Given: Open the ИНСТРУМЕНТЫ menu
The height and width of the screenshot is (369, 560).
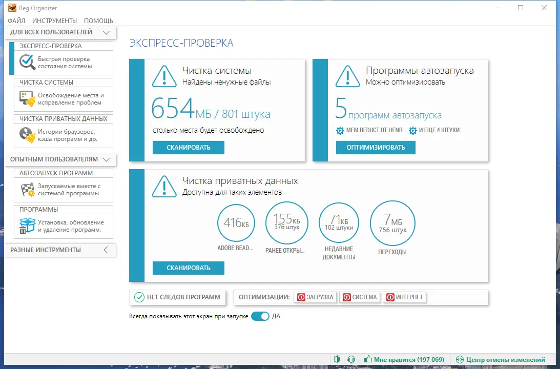Looking at the screenshot, I should pyautogui.click(x=55, y=20).
